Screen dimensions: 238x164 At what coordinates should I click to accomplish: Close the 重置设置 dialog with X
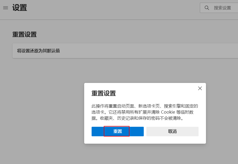click(200, 88)
